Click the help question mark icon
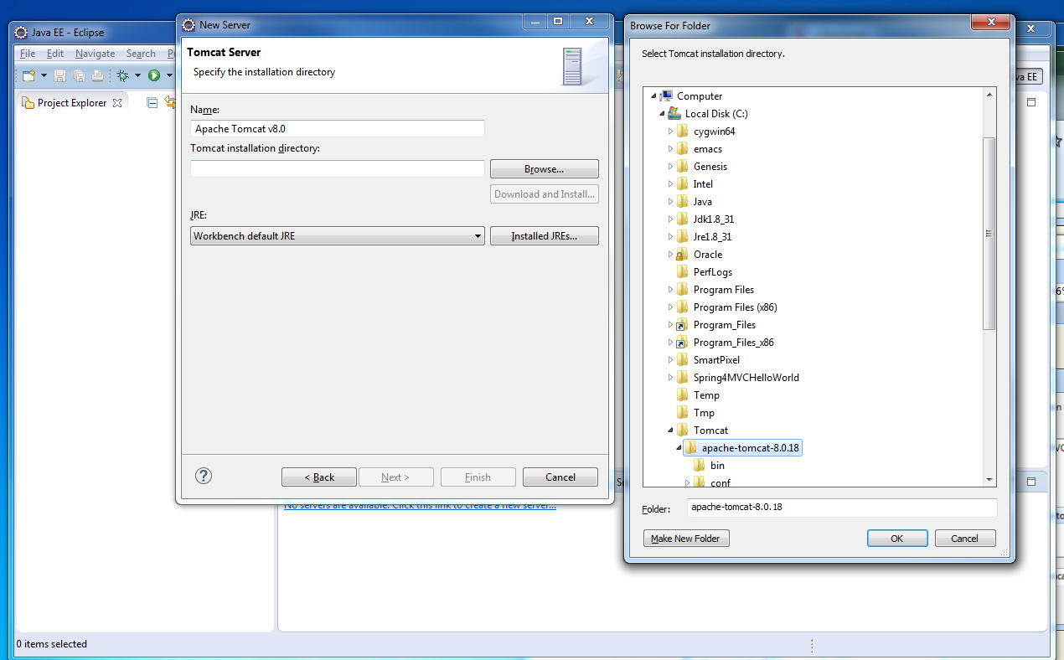 (x=204, y=476)
